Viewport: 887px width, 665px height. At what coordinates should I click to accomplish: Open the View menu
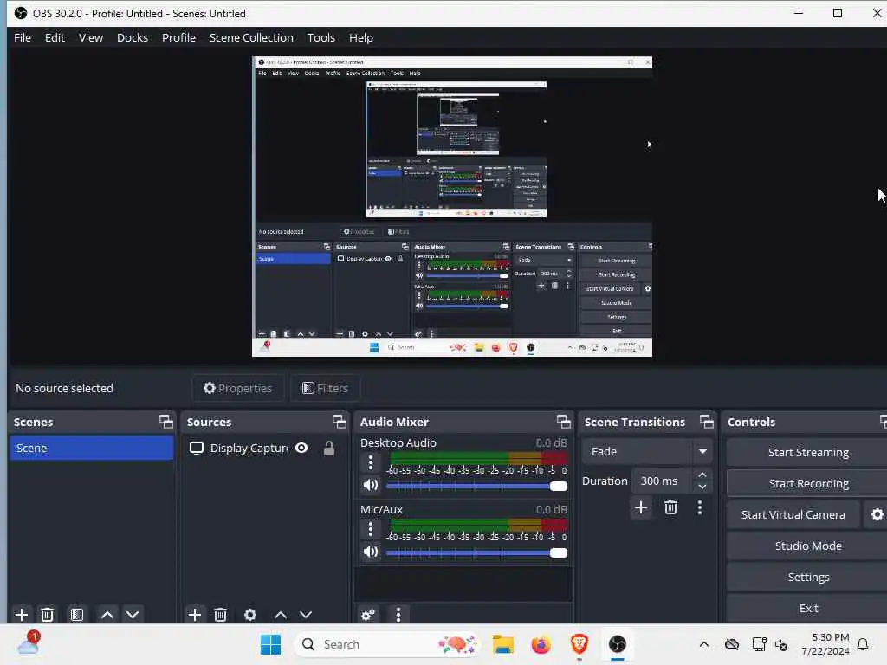pos(90,37)
